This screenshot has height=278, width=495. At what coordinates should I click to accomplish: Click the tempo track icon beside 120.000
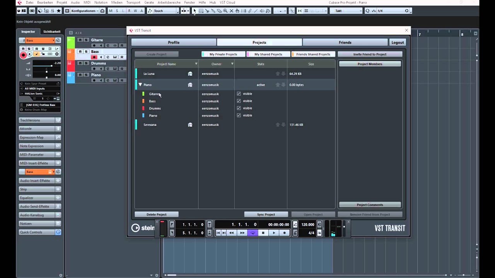point(295,224)
